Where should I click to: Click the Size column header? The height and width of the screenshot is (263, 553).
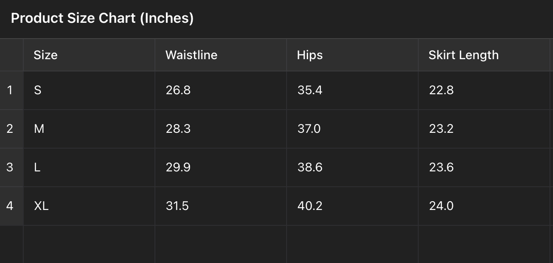[89, 55]
